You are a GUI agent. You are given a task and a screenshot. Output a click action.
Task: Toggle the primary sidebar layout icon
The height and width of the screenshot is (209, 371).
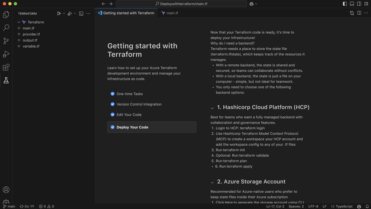point(345,4)
